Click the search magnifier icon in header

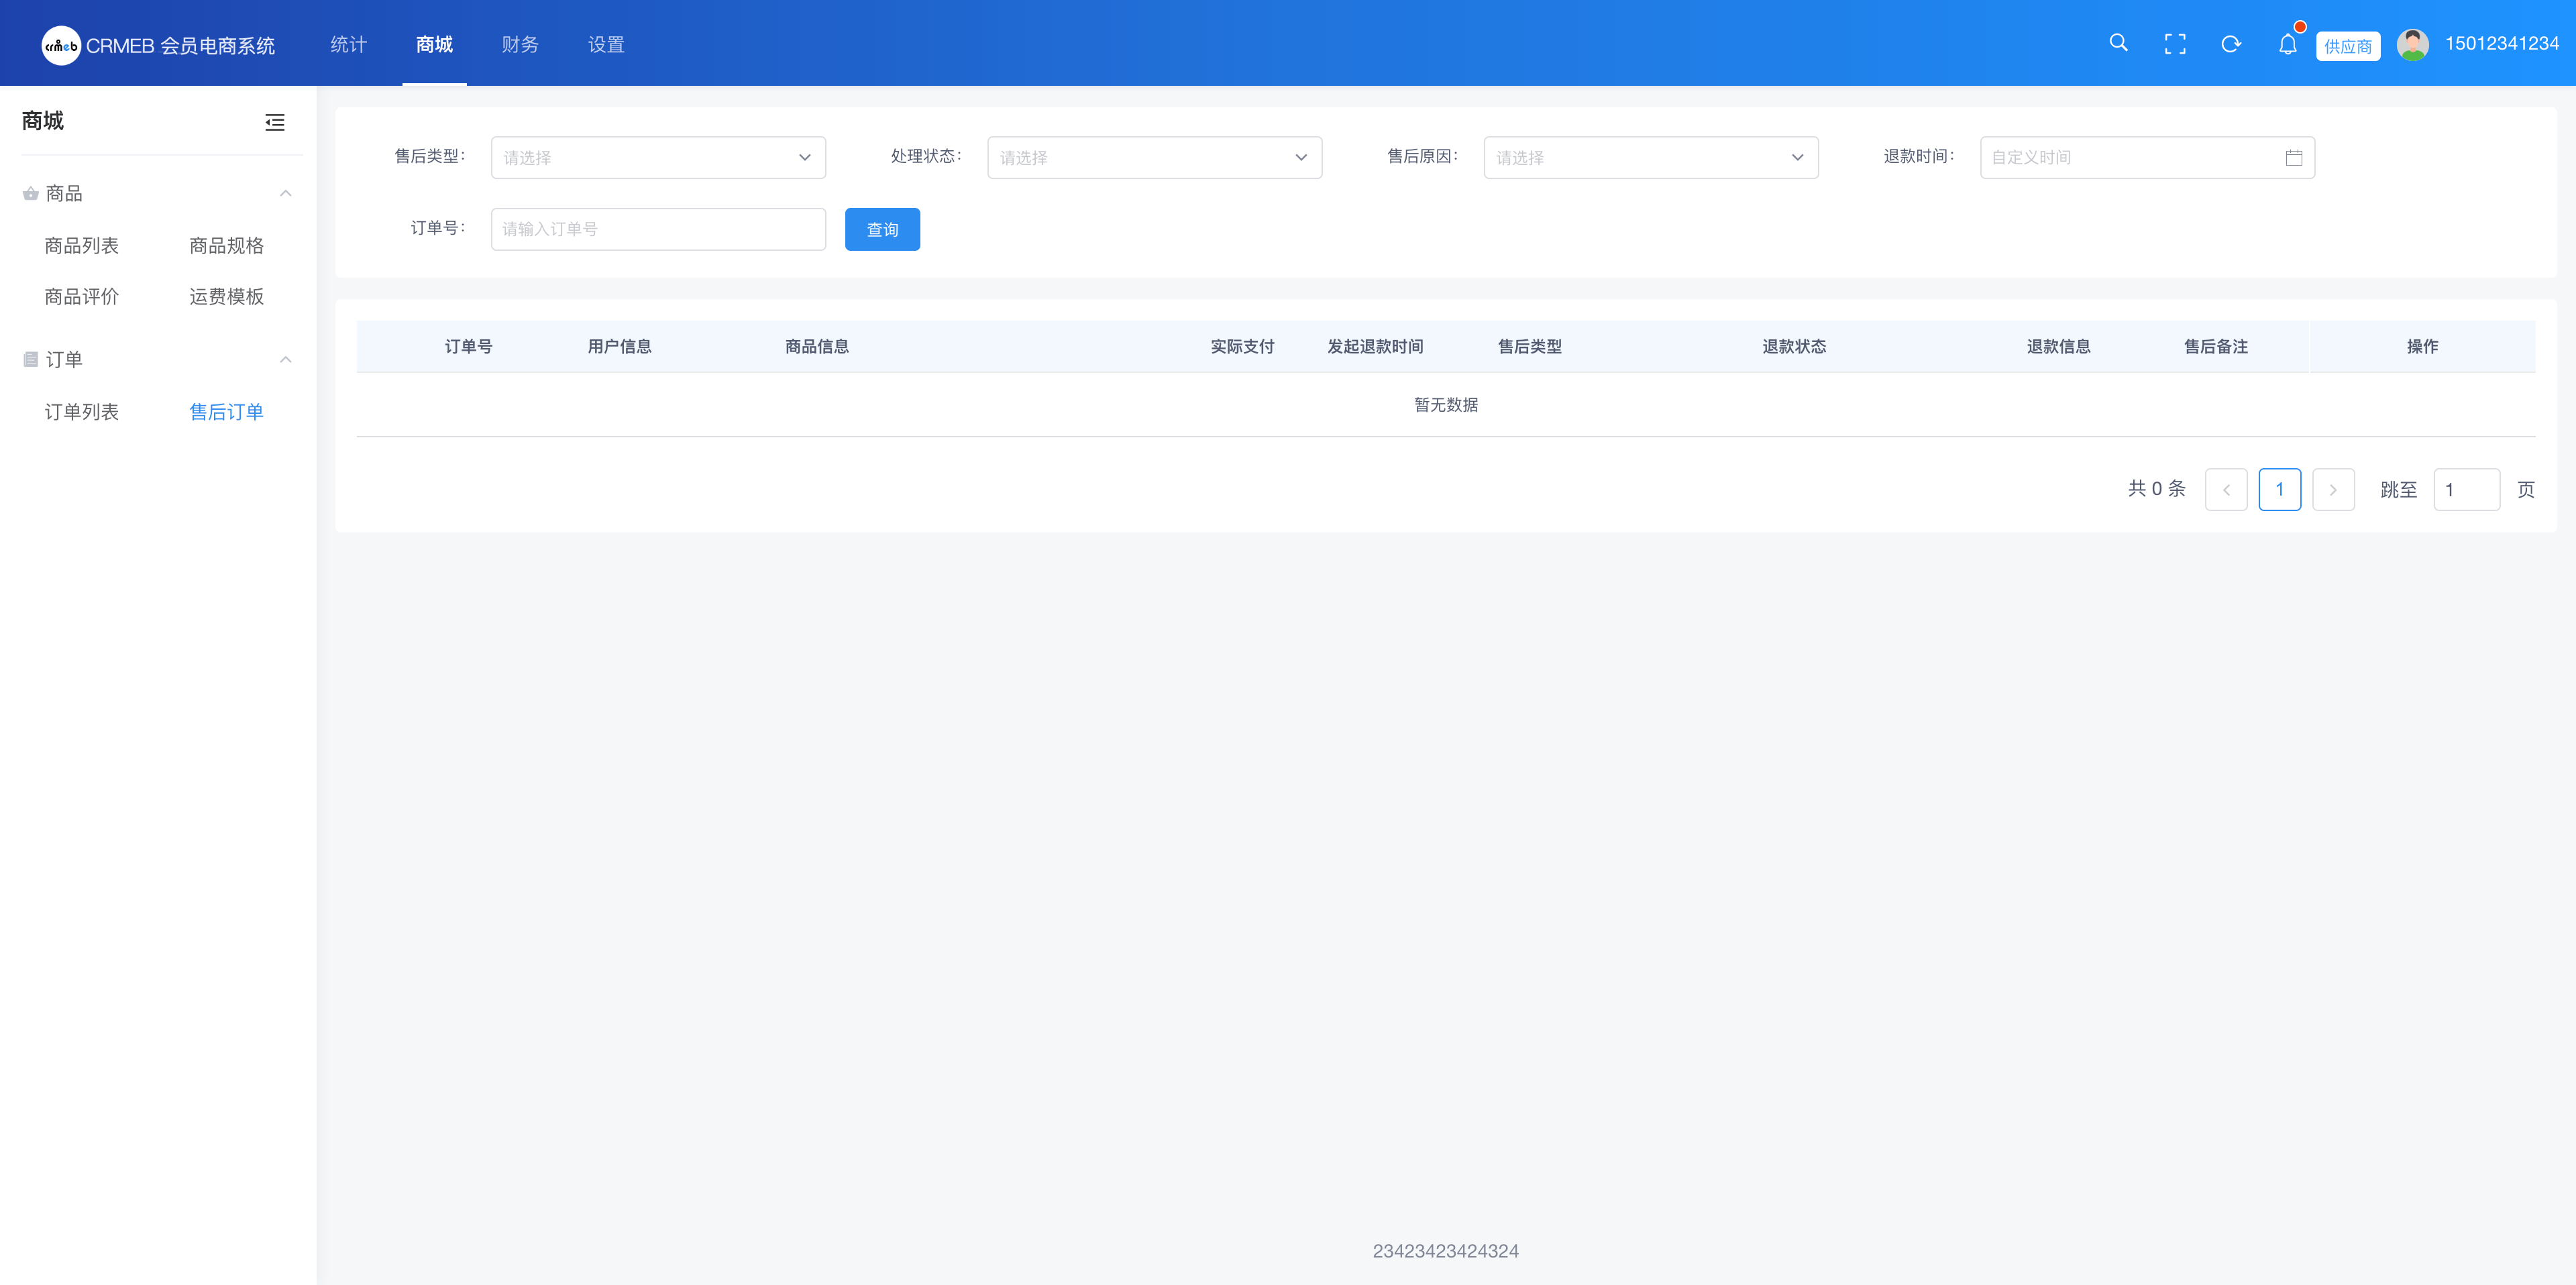point(2118,43)
